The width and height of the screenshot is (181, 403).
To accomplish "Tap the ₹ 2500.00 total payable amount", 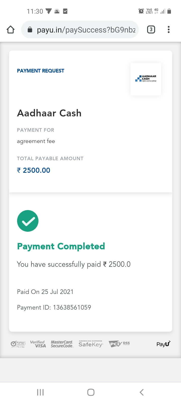I will tap(34, 170).
